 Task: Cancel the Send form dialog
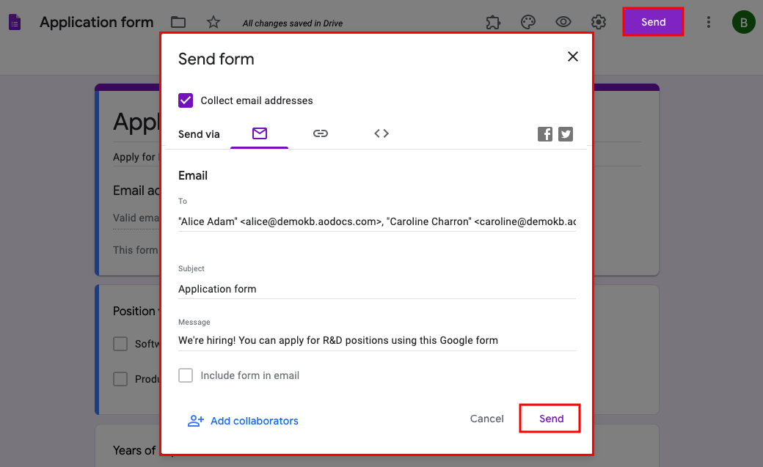coord(486,419)
